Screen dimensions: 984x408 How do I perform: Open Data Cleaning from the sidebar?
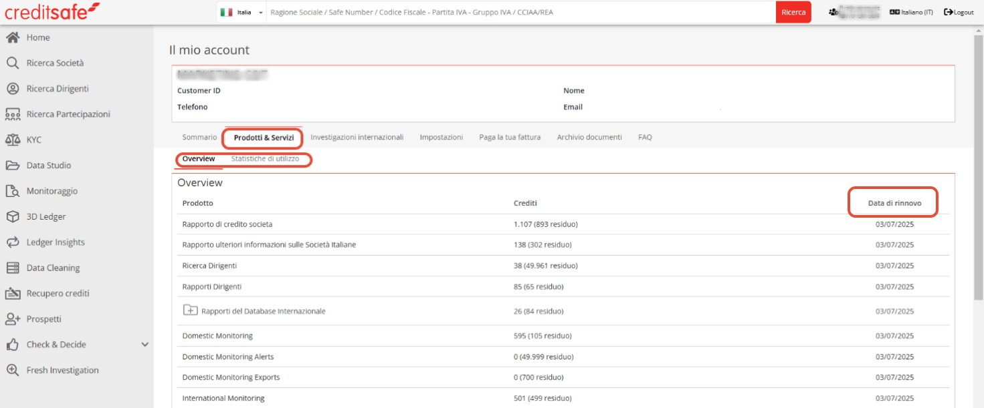pyautogui.click(x=53, y=268)
